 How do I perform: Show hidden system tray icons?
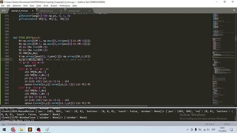click(x=187, y=130)
